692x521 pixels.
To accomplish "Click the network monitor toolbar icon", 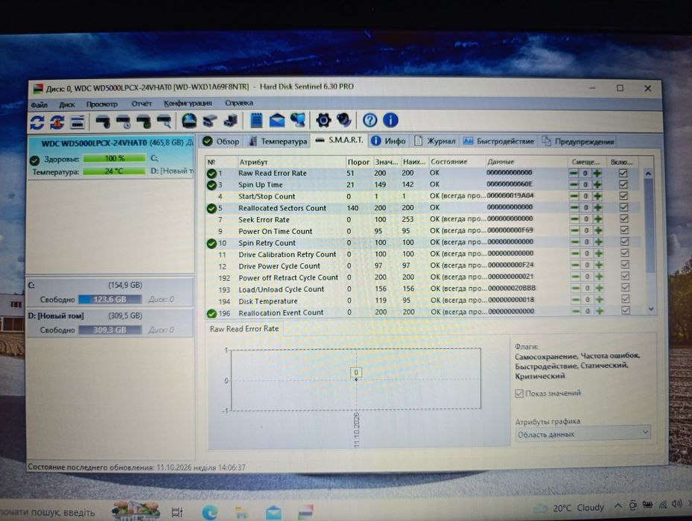I will [x=299, y=120].
